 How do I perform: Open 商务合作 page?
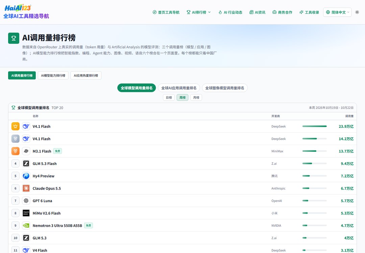pyautogui.click(x=282, y=12)
